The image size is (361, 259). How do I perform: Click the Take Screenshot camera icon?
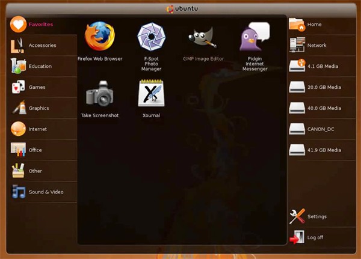tap(100, 94)
